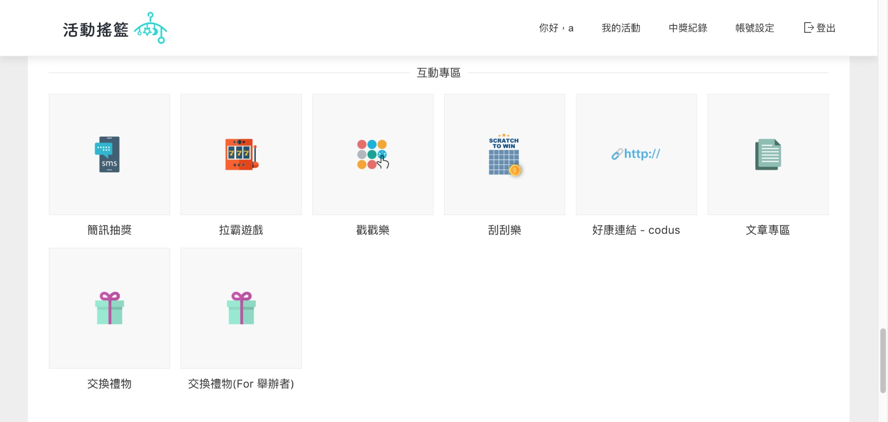The height and width of the screenshot is (422, 888).
Task: Click the gift icon above 交換禮物(For 舉辦者)
Action: pos(241,308)
